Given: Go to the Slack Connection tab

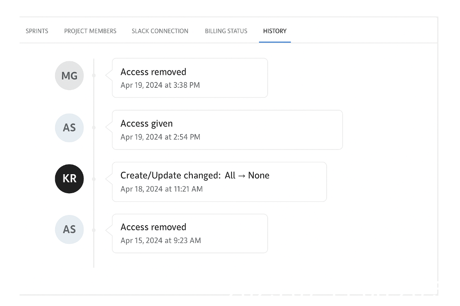Looking at the screenshot, I should (x=160, y=31).
